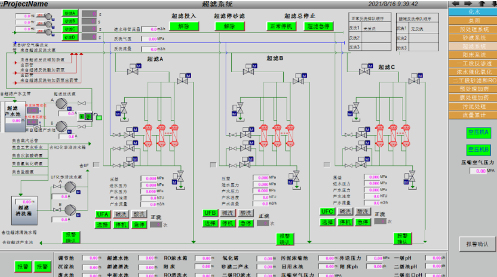This screenshot has height=277, width=497.
Task: Switch to the 阳床系统 page
Action: tap(473, 54)
